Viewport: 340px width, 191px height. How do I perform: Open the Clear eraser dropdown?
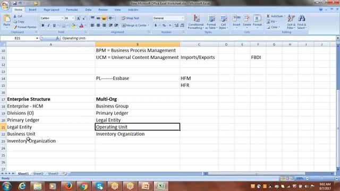click(273, 27)
